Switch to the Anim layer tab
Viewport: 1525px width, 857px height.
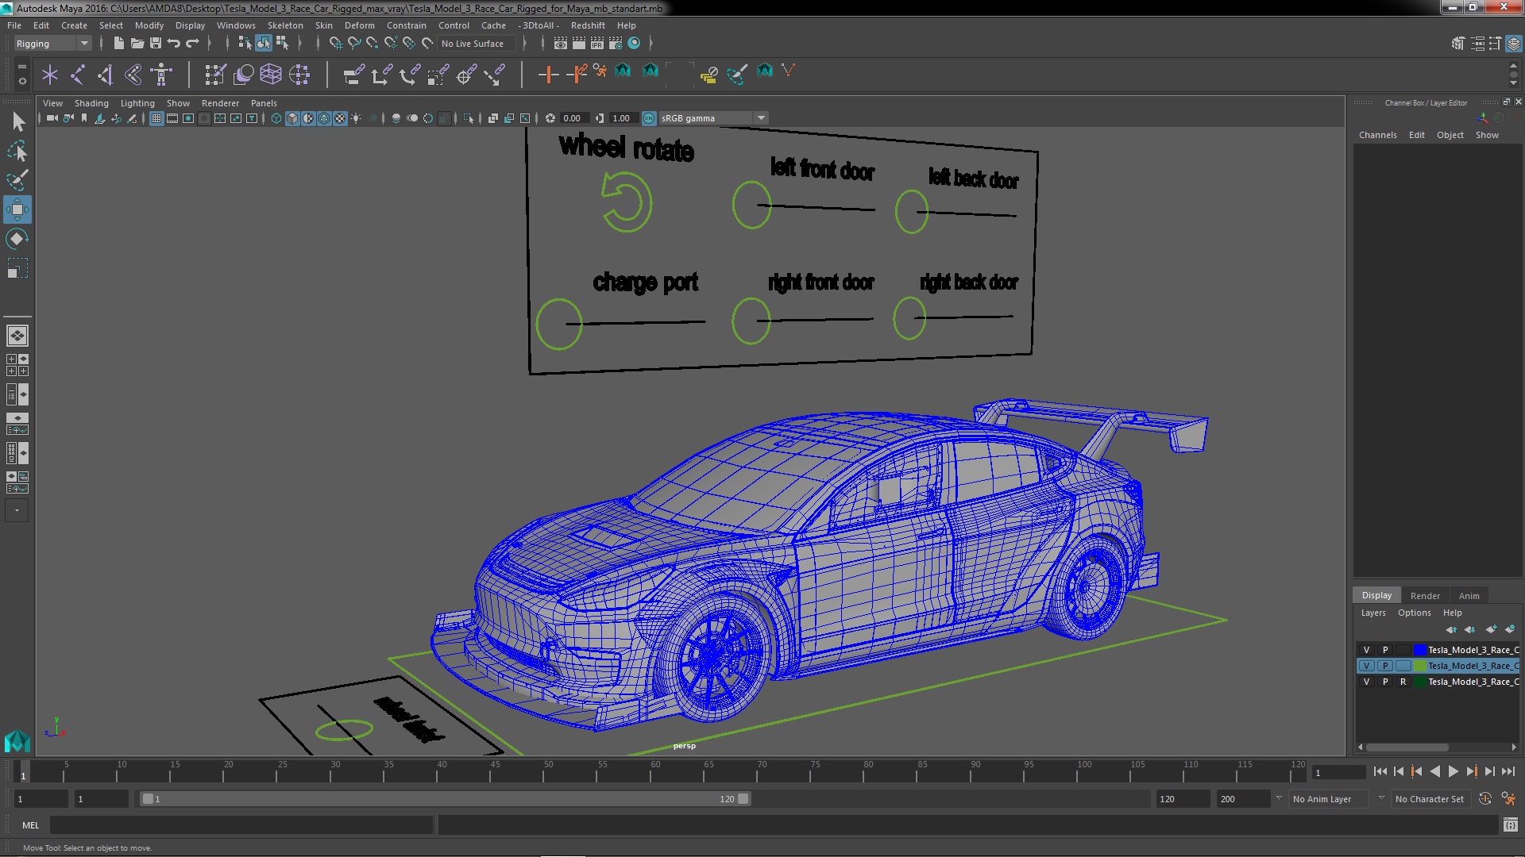coord(1469,596)
